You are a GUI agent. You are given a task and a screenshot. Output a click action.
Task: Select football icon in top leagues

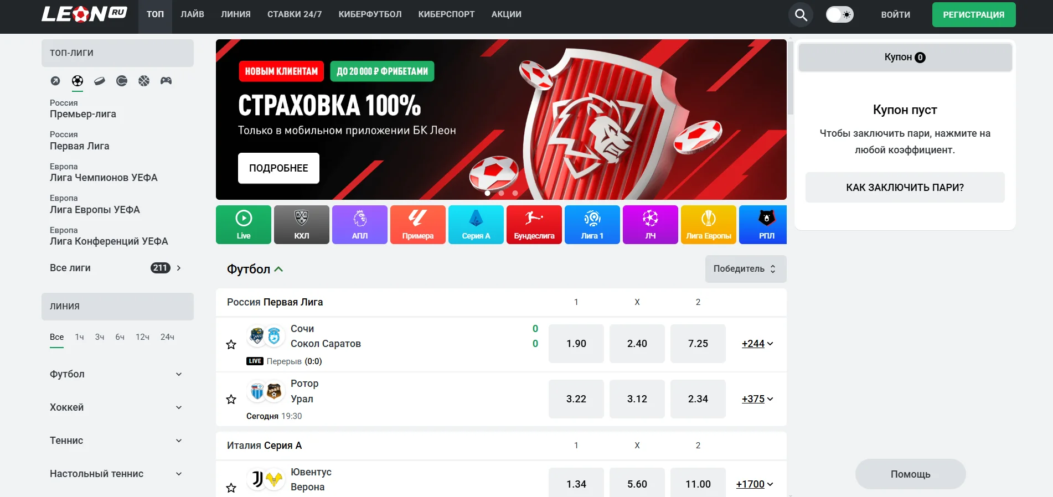(78, 81)
